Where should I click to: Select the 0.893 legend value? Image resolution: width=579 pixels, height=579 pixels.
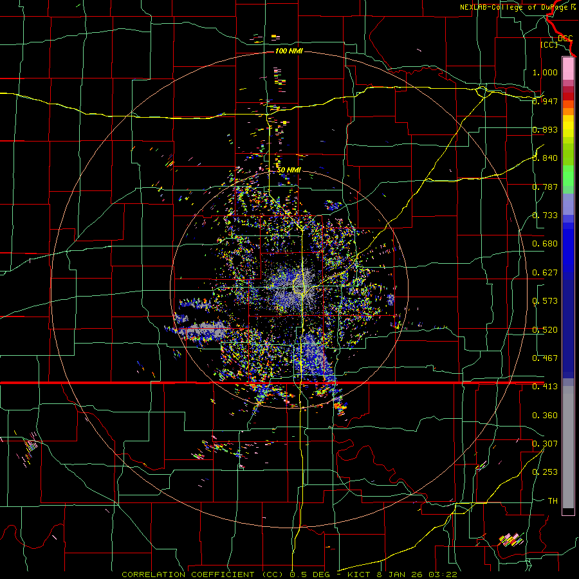point(545,129)
